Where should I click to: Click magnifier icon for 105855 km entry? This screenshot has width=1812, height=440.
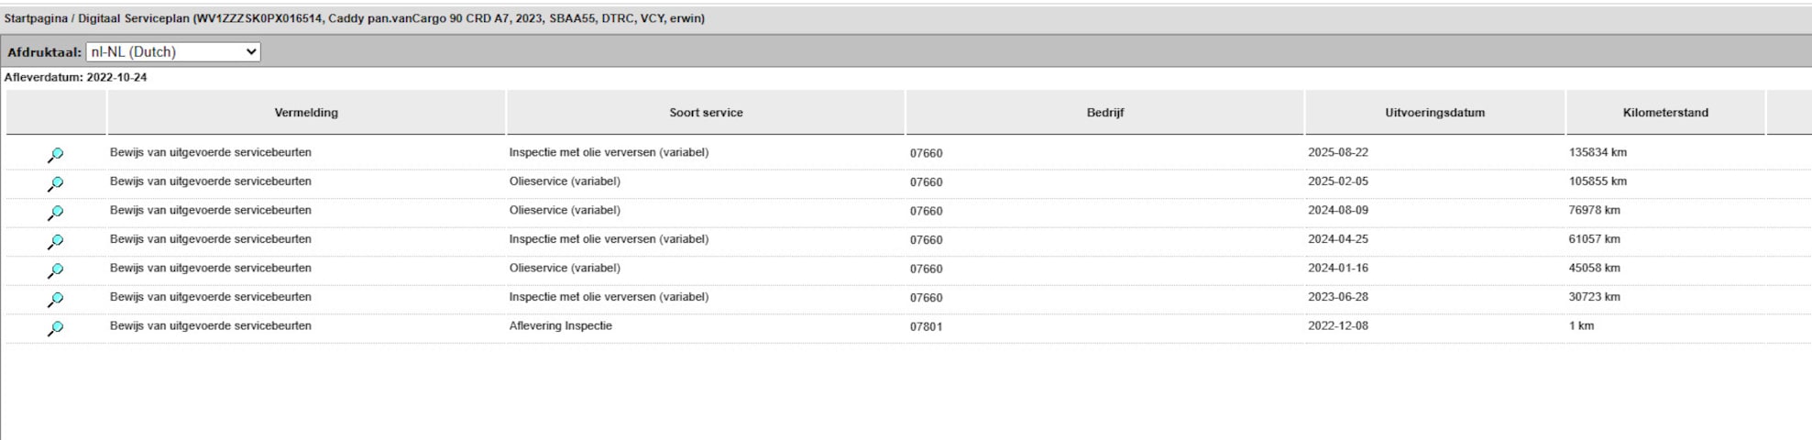(x=55, y=183)
